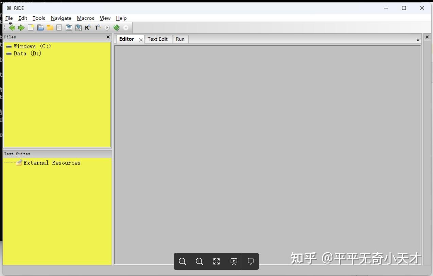Switch to the Text Edit tab
This screenshot has width=433, height=276.
[158, 39]
